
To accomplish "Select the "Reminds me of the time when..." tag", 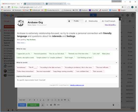I will tap(79, 54).
